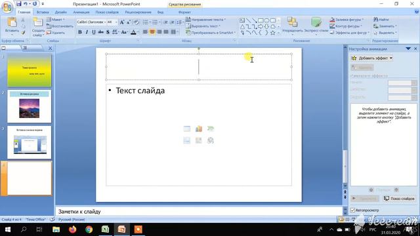Open Slide Show (Показ слайдов) ribbon tab
This screenshot has height=236, width=420.
coord(107,12)
